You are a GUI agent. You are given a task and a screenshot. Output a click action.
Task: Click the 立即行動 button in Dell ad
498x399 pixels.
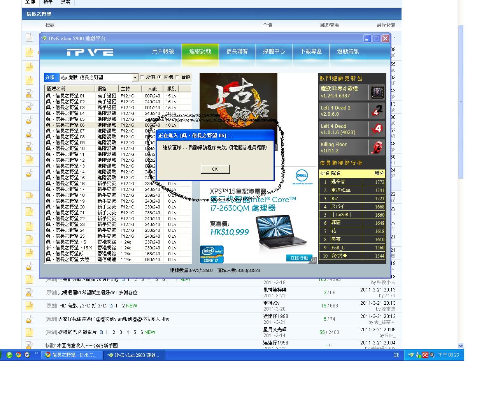pyautogui.click(x=299, y=258)
